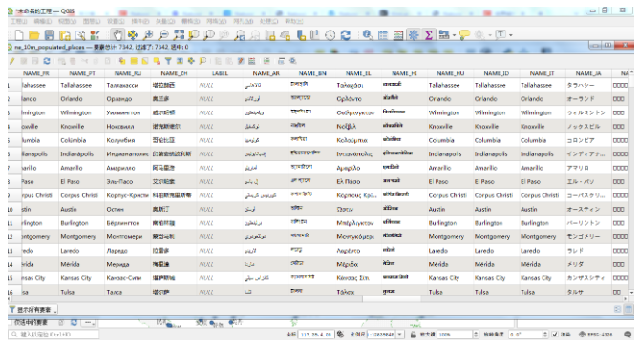Toggle editing mode with the pencil icon

pos(12,61)
